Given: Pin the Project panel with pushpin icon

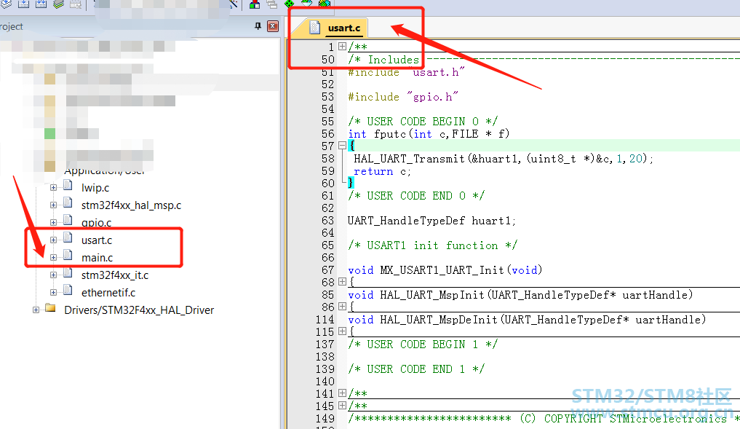Looking at the screenshot, I should [258, 26].
